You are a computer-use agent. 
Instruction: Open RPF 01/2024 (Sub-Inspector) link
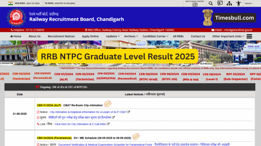click(236, 77)
